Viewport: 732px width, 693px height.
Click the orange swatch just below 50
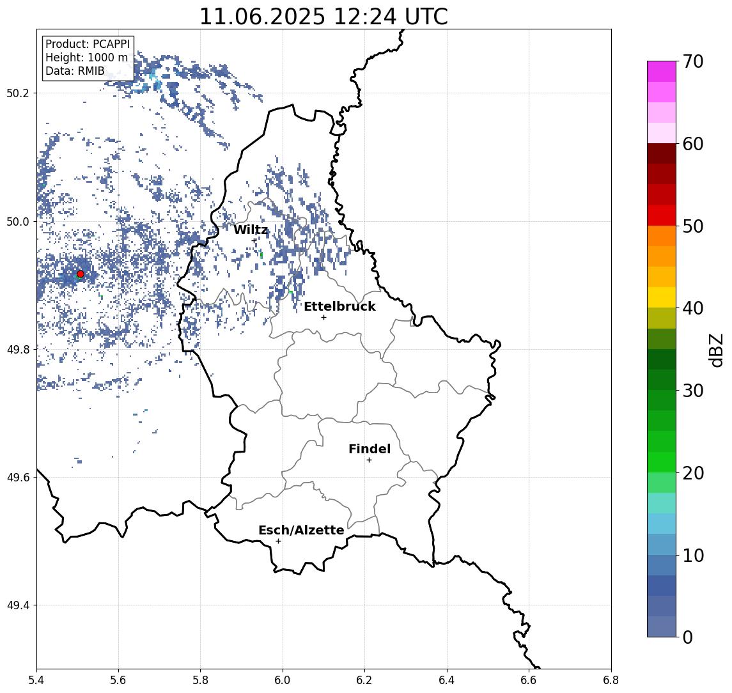[662, 236]
